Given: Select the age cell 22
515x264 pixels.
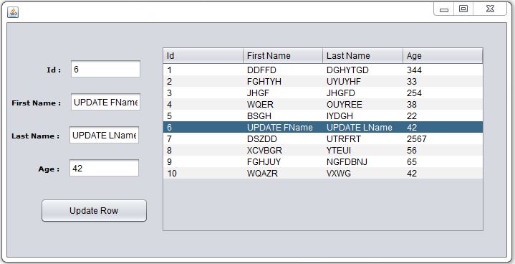Looking at the screenshot, I should click(x=443, y=116).
